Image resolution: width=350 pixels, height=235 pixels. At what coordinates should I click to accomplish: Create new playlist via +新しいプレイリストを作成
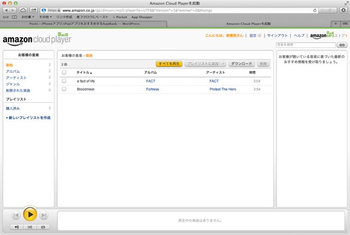pyautogui.click(x=28, y=117)
